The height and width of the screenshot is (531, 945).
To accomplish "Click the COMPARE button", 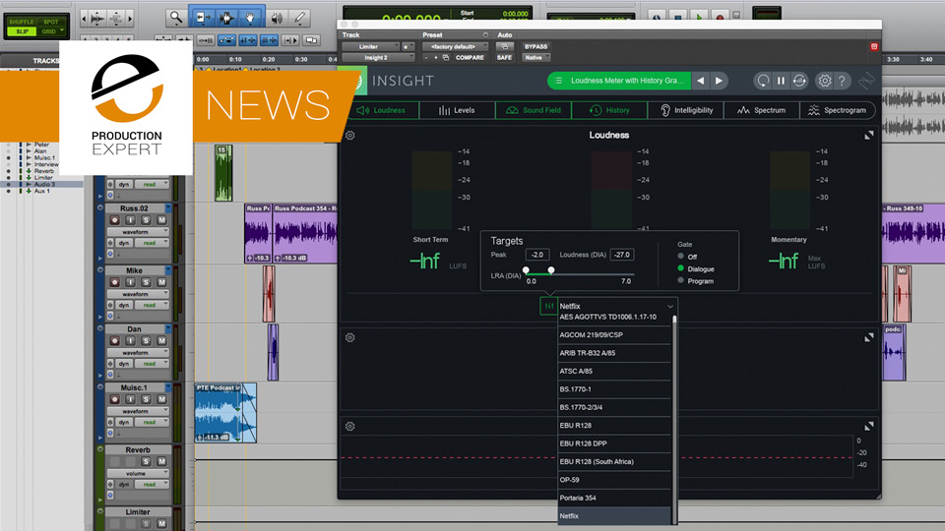I will (x=470, y=58).
